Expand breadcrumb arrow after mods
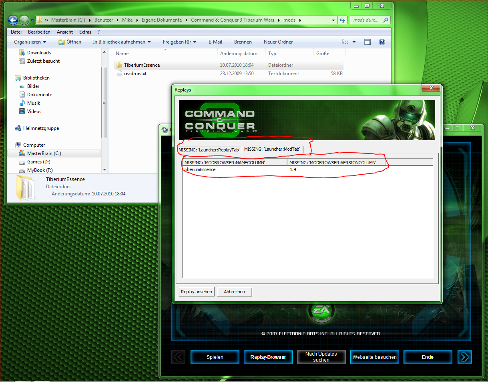Image resolution: width=488 pixels, height=382 pixels. (x=300, y=20)
